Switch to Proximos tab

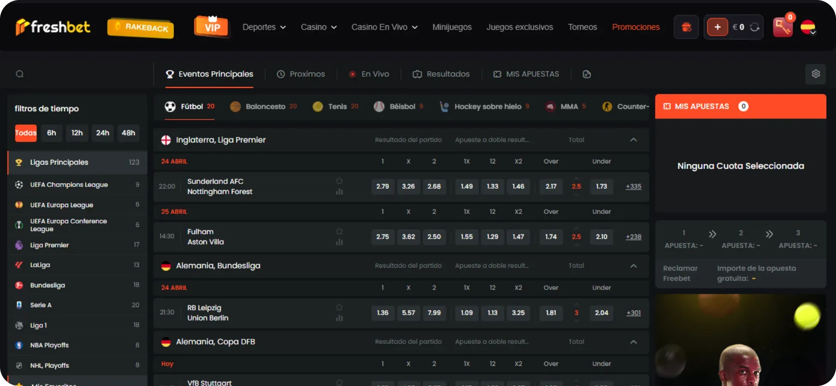pos(301,74)
